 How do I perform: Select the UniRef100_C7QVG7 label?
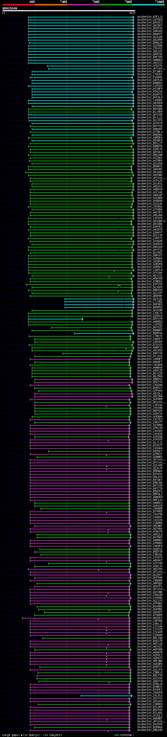click(150, 75)
